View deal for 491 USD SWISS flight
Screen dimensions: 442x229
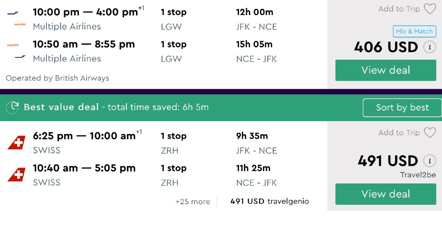click(x=385, y=194)
